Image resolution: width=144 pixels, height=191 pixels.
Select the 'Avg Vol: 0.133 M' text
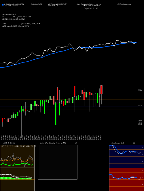click(x=92, y=5)
